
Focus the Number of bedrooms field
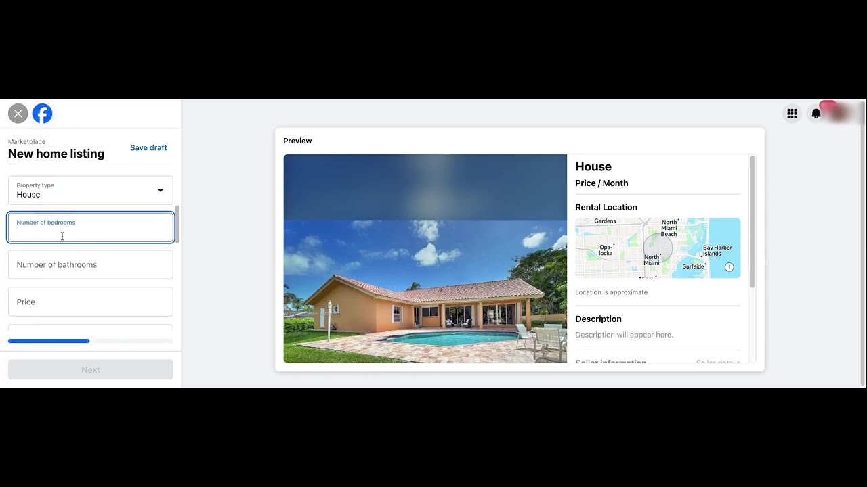pyautogui.click(x=91, y=227)
